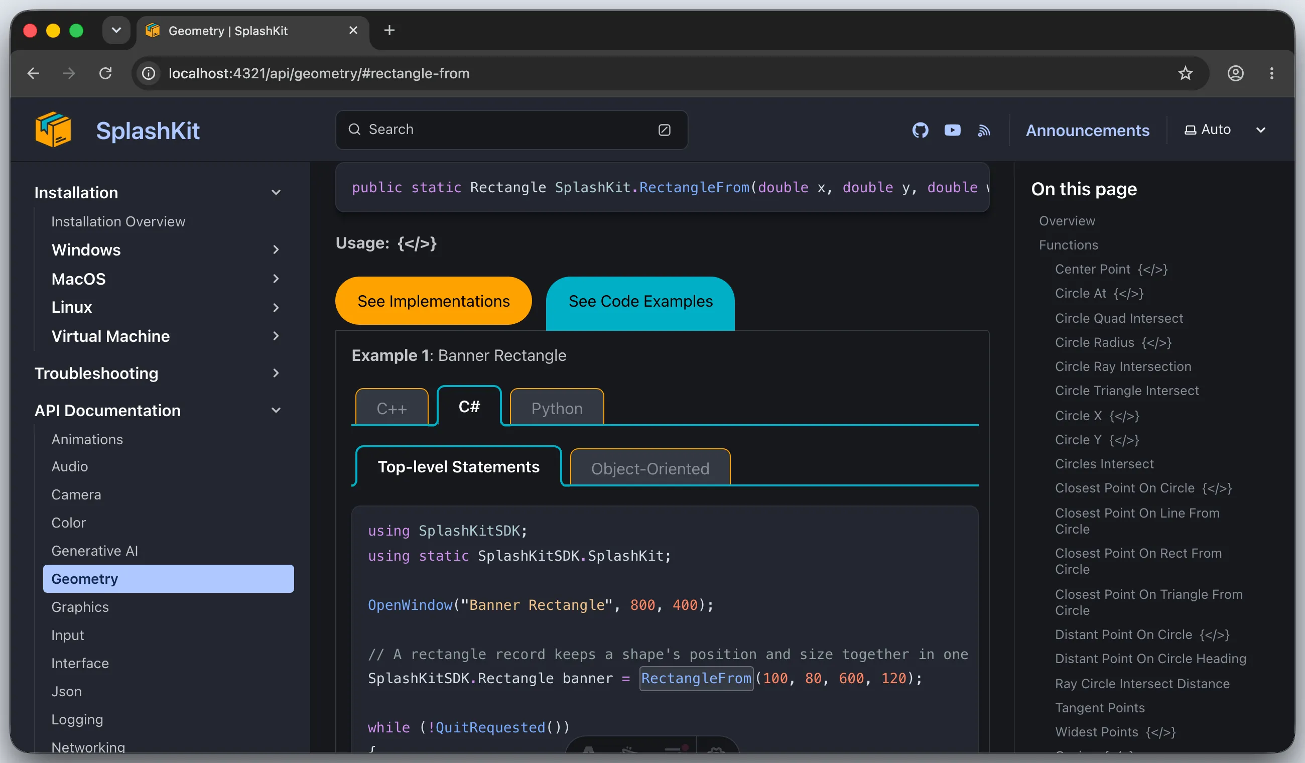Expand the Linux sidebar group
The height and width of the screenshot is (763, 1305).
coord(276,308)
